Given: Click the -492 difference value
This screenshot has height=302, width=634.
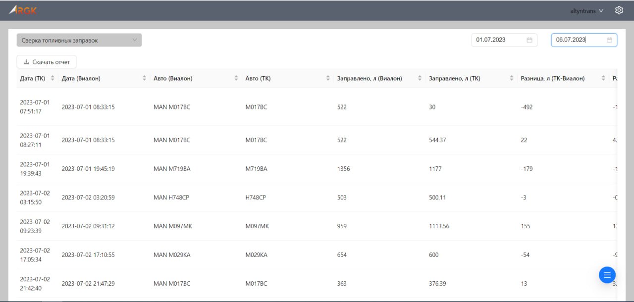Looking at the screenshot, I should tap(527, 107).
